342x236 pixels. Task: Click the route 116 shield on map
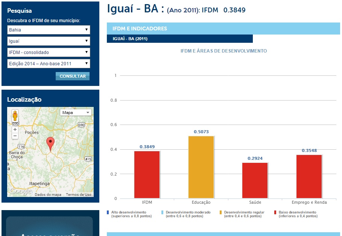(x=21, y=147)
